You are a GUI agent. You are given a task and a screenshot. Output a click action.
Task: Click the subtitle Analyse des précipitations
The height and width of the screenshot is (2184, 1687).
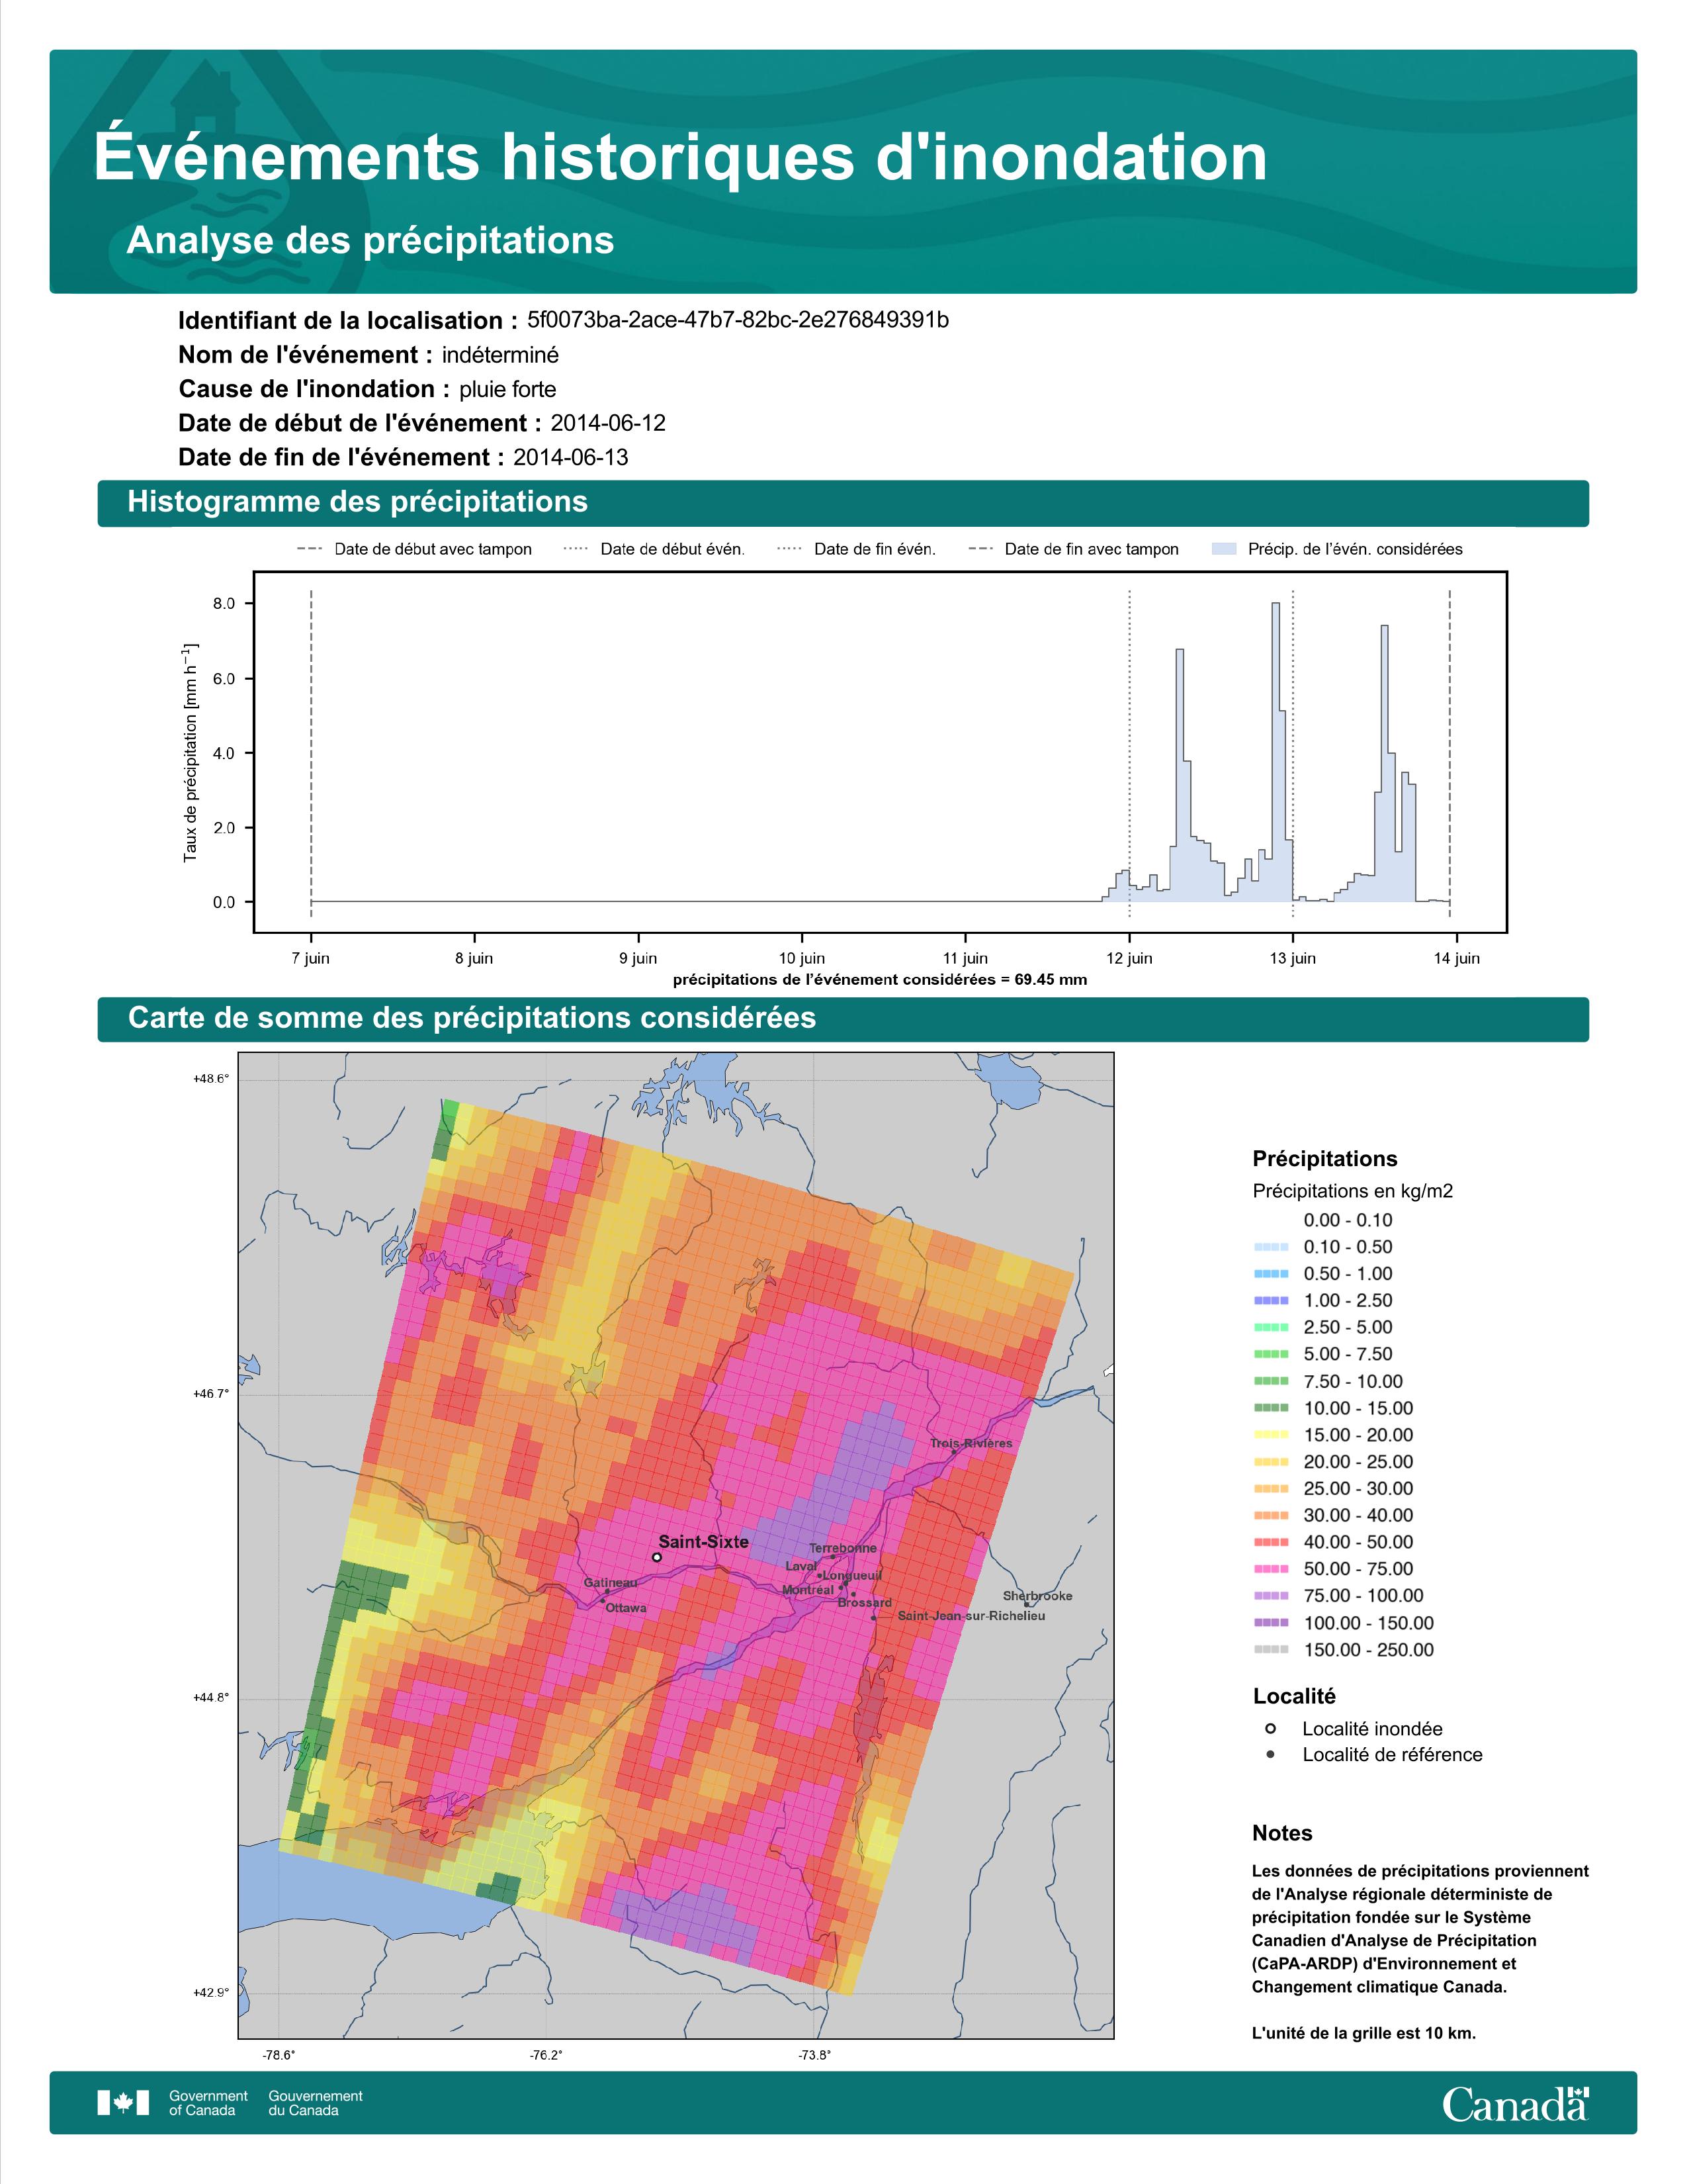370,241
